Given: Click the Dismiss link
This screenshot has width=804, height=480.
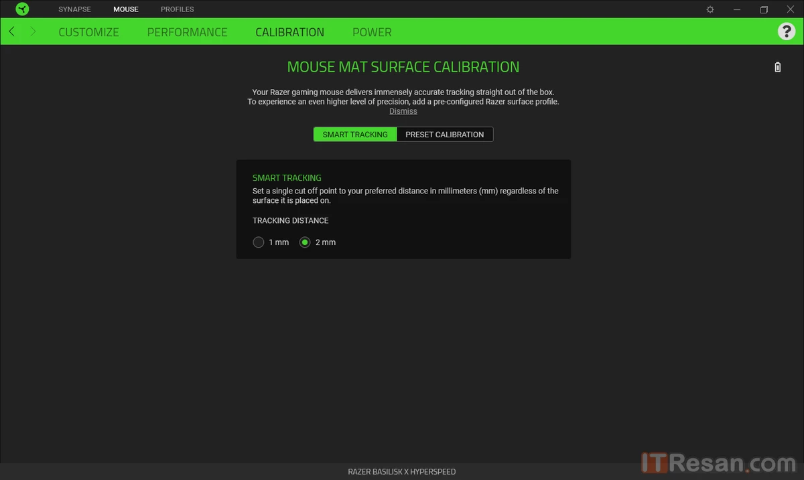Looking at the screenshot, I should (x=403, y=111).
